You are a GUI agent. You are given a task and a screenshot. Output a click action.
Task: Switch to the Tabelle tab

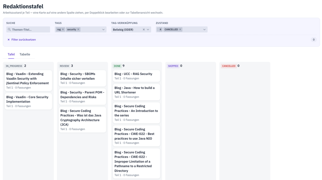25,54
